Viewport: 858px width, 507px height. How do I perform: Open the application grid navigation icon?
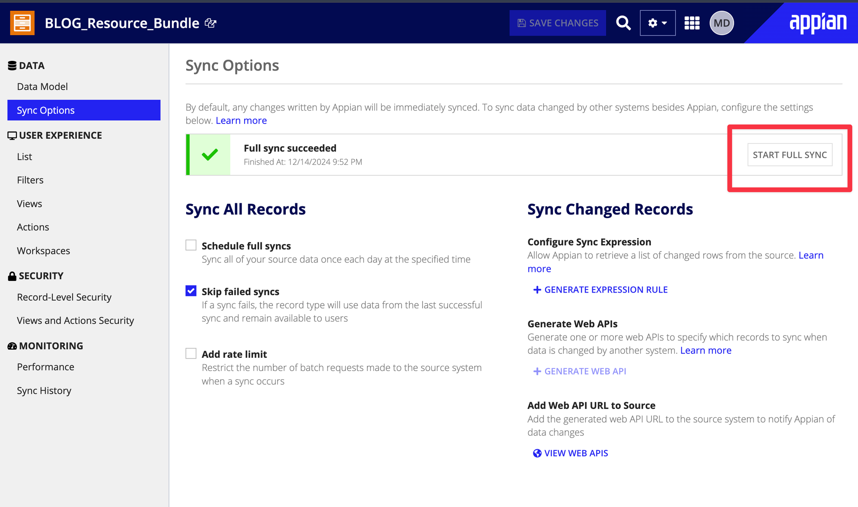point(692,23)
